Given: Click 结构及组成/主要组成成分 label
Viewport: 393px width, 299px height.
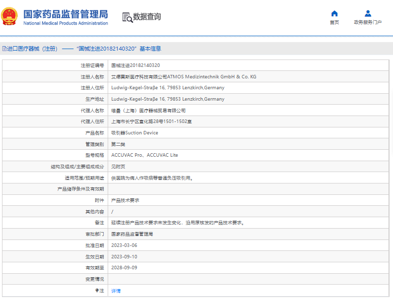Looking at the screenshot, I should (x=77, y=167).
